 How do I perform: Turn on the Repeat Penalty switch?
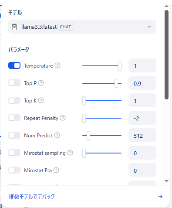click(x=14, y=118)
